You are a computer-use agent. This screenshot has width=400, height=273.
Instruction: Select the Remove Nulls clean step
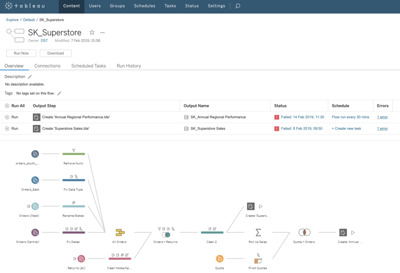(74, 154)
